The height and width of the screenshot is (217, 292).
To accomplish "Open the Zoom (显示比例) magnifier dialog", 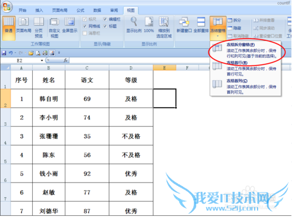I will 134,25.
